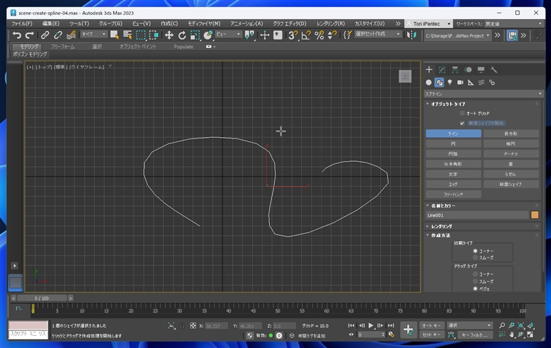The image size is (551, 348).
Task: Open the Motion command panel tab
Action: tap(468, 70)
